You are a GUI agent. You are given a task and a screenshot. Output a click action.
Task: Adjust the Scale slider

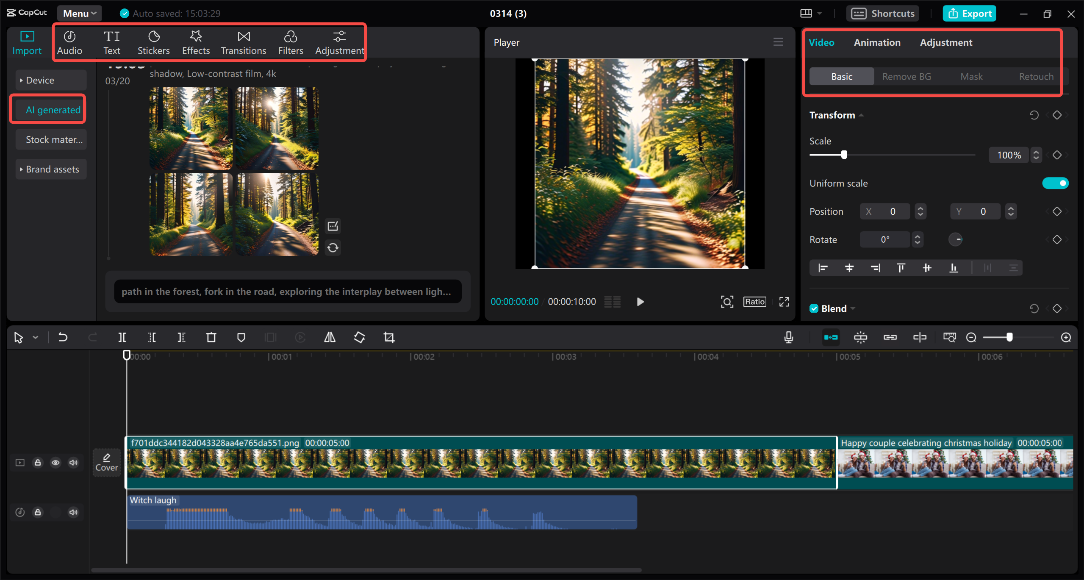843,155
